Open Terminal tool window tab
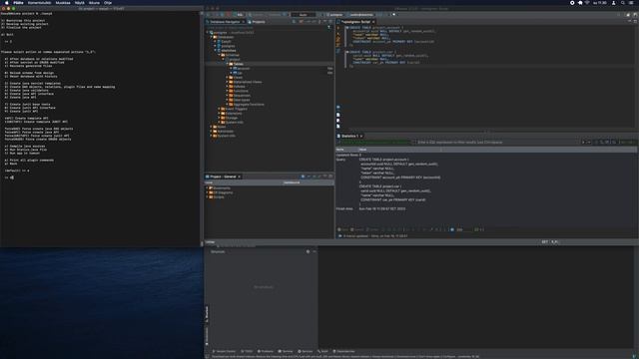 pos(286,351)
